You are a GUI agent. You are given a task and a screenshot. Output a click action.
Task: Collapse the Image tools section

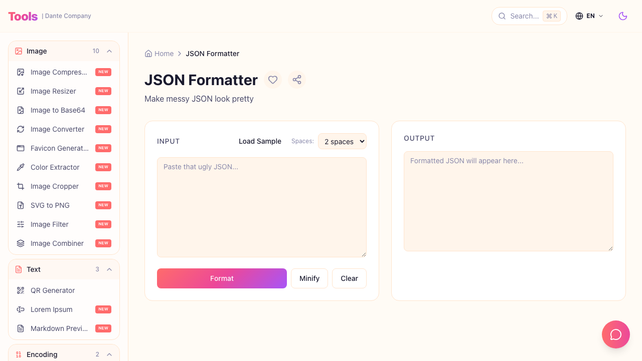coord(109,51)
